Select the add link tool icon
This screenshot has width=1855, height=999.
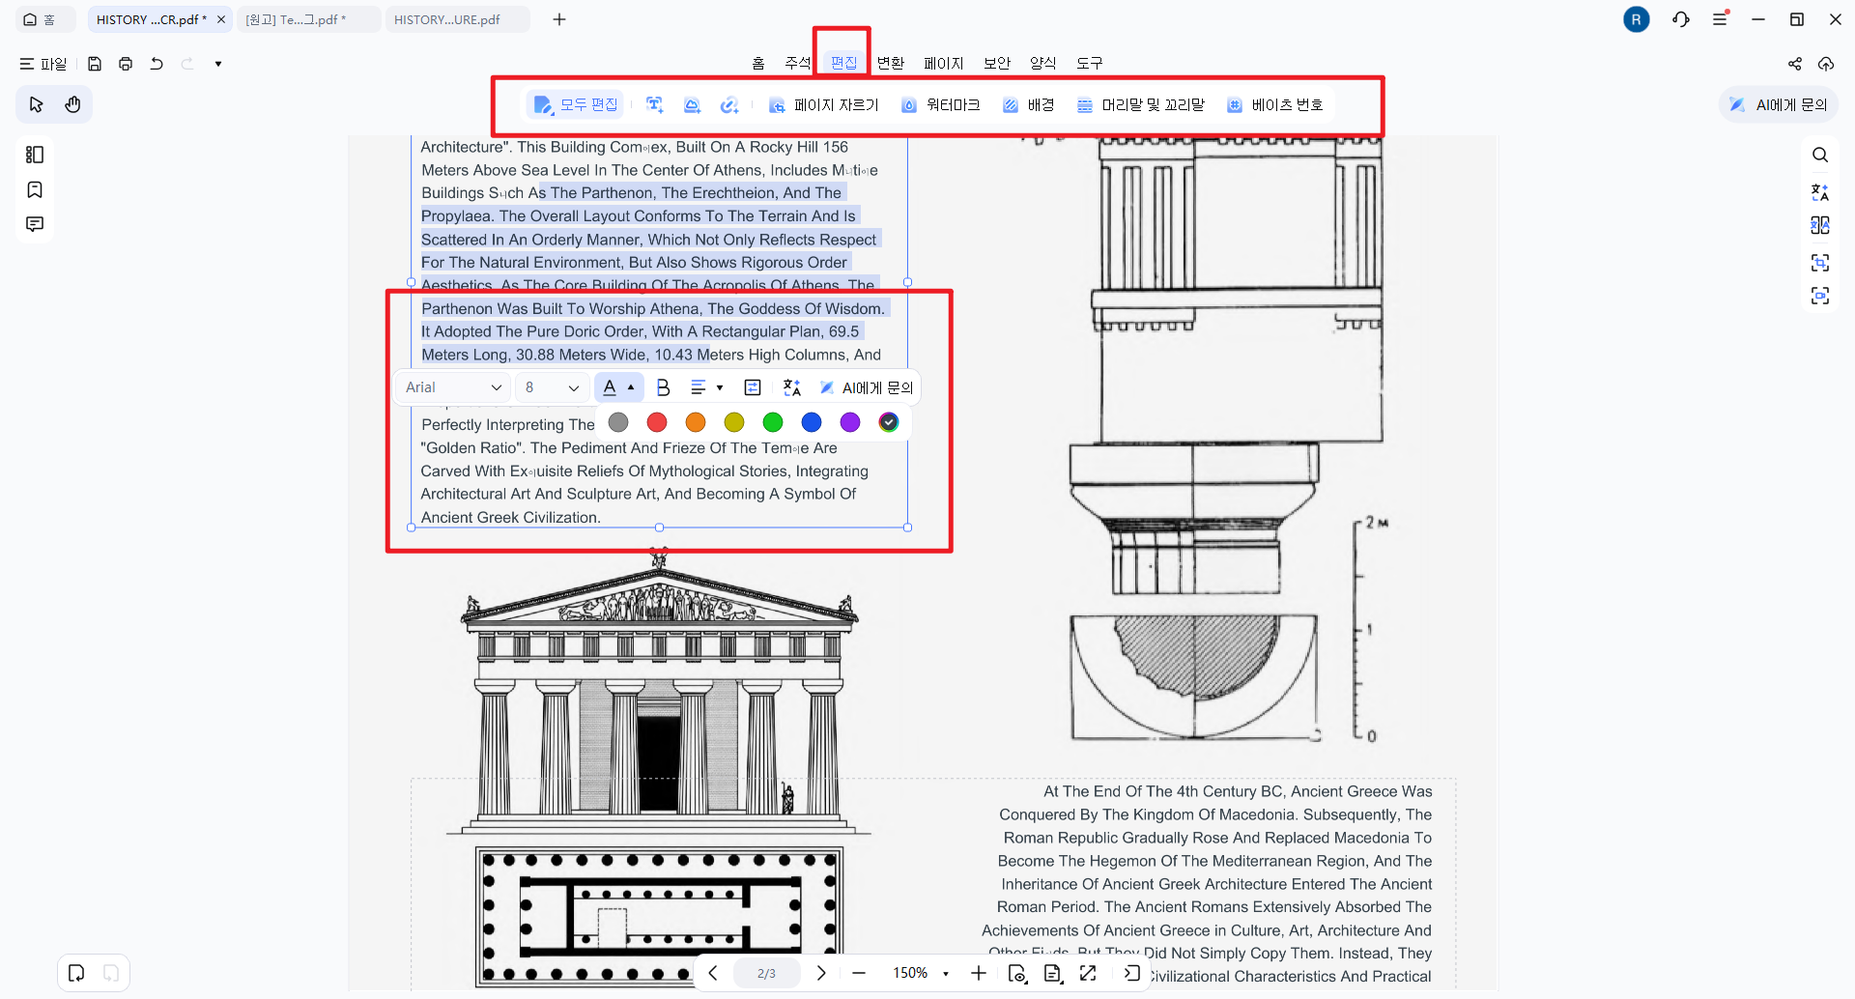[x=729, y=105]
